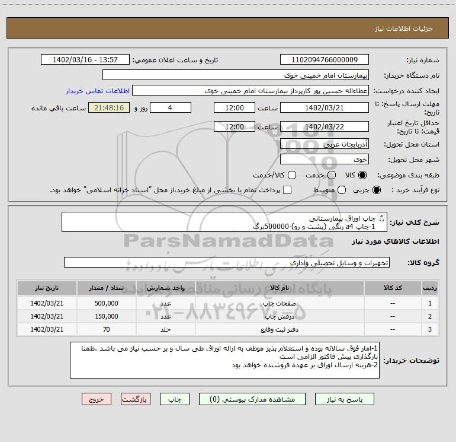Click the 'صفحات چاپ' item name cell
456x442 pixels.
tap(280, 303)
